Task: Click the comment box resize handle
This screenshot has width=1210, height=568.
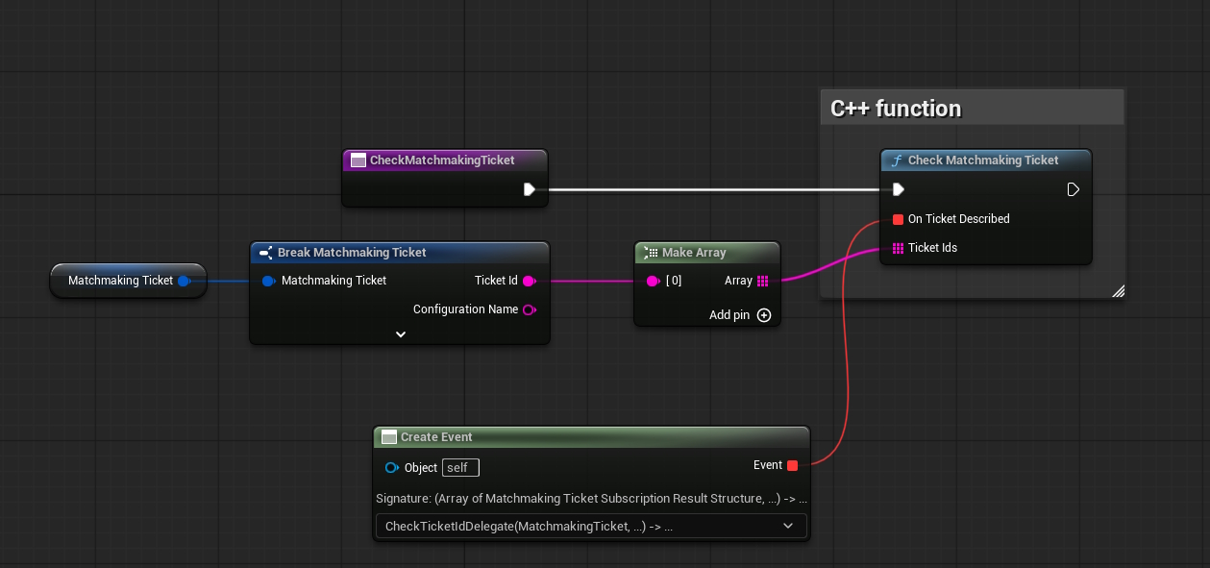Action: (x=1118, y=290)
